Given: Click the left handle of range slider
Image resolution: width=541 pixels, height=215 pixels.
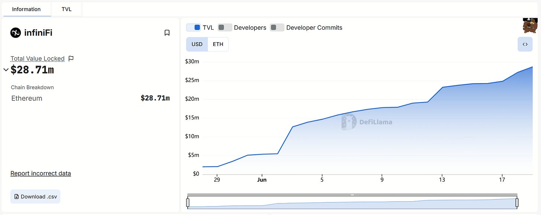Looking at the screenshot, I should coord(188,202).
